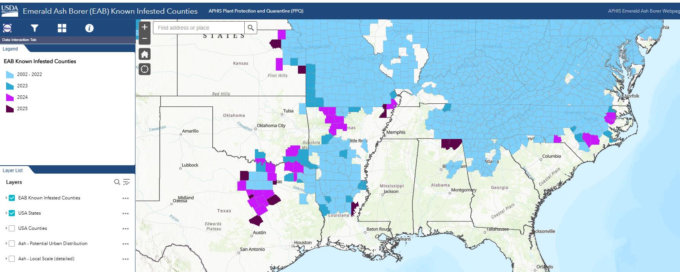Click the 2023 legend swatch
The height and width of the screenshot is (272, 680).
click(10, 86)
